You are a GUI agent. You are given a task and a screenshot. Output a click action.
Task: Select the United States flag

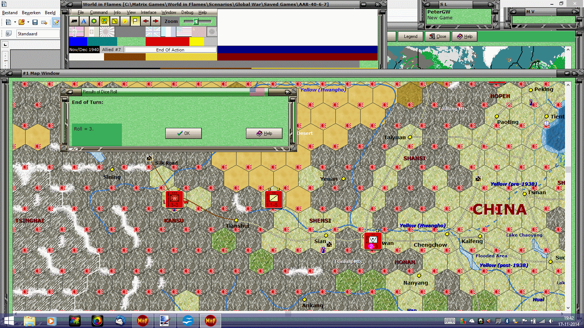coord(184,32)
